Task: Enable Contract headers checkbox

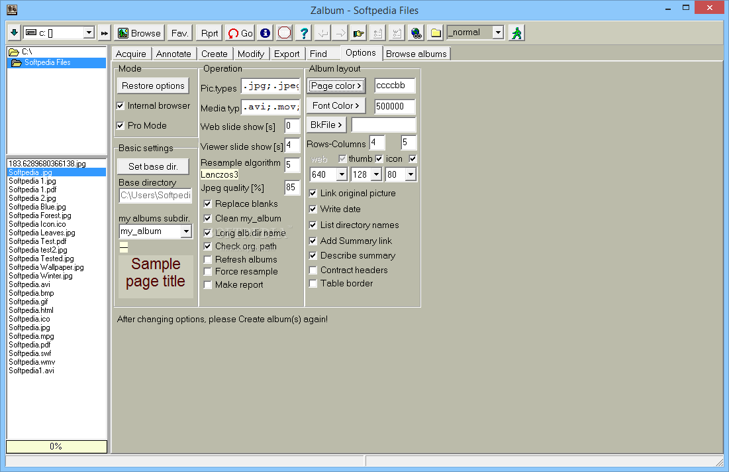Action: click(x=313, y=270)
